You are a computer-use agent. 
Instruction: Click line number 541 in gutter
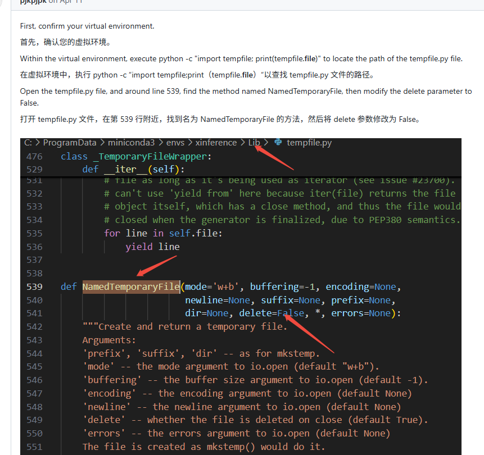tap(34, 313)
